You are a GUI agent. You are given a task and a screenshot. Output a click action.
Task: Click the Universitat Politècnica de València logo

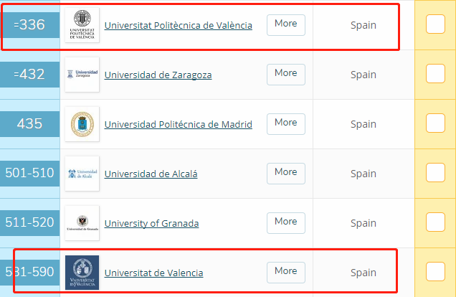(x=82, y=25)
